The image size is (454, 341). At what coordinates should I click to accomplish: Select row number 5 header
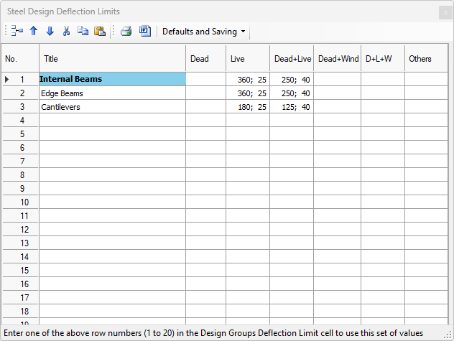tap(22, 134)
